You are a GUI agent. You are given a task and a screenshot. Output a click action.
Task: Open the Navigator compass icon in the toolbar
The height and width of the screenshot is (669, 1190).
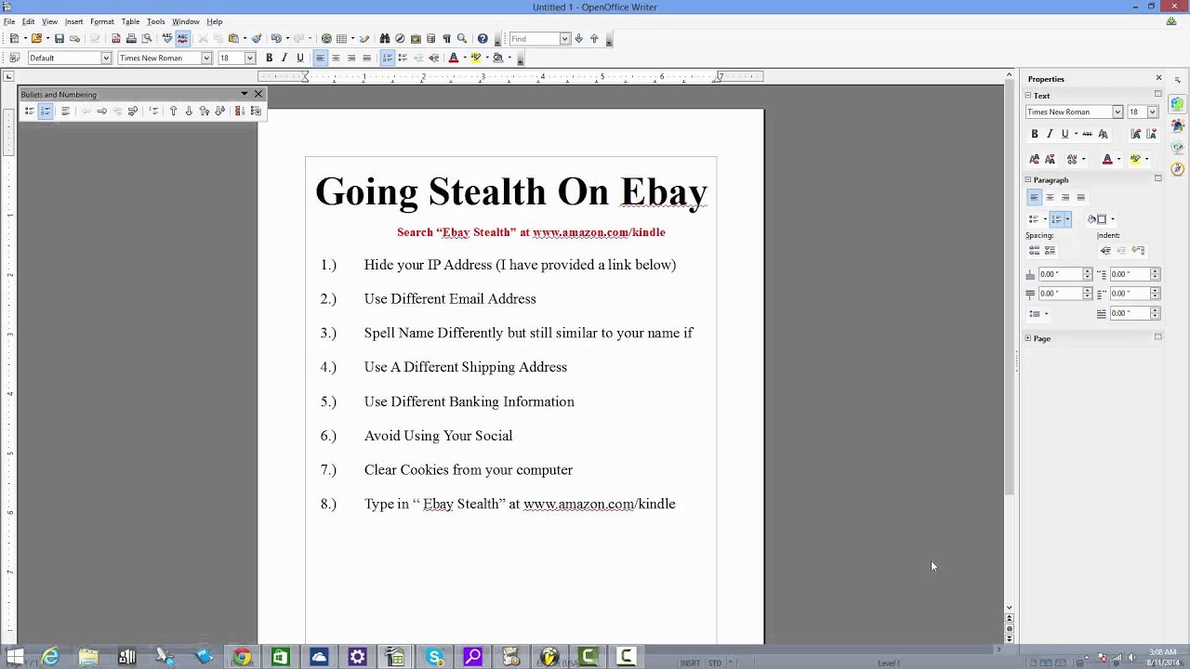[x=400, y=39]
